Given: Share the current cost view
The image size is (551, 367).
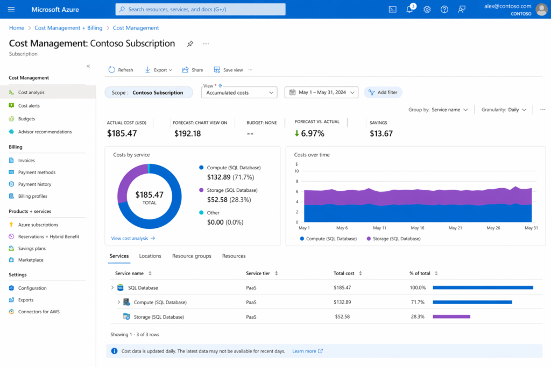Looking at the screenshot, I should [192, 69].
